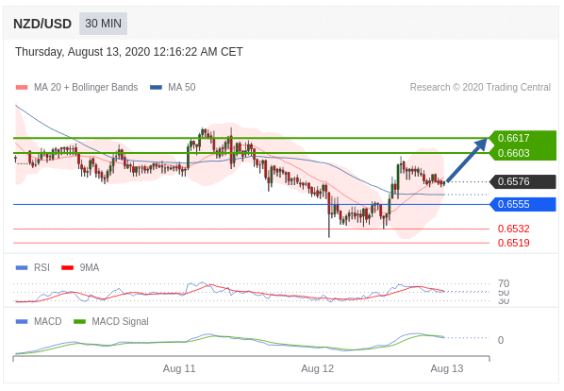564x391 pixels.
Task: Click the green MACD Signal legend marker
Action: coord(79,321)
